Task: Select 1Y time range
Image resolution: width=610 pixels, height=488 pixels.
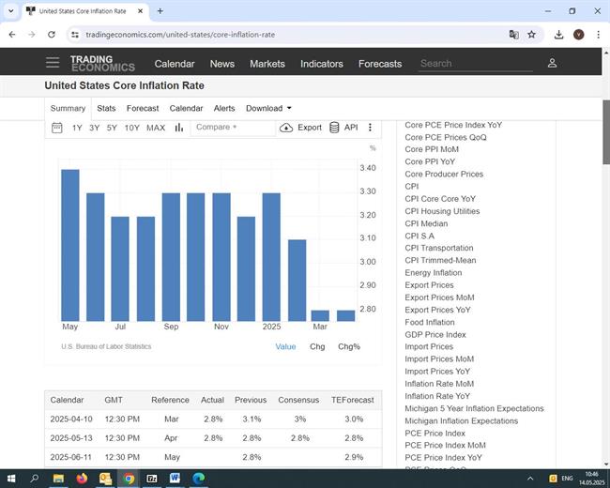Action: (77, 128)
